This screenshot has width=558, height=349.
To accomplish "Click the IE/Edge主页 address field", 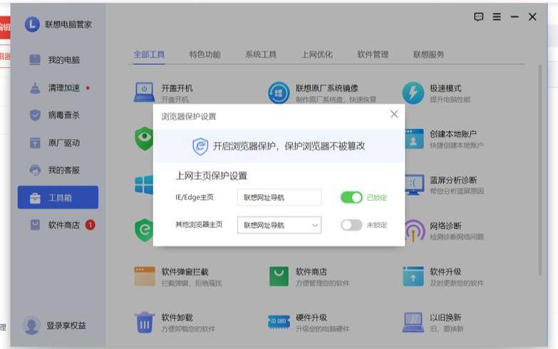I will 279,197.
